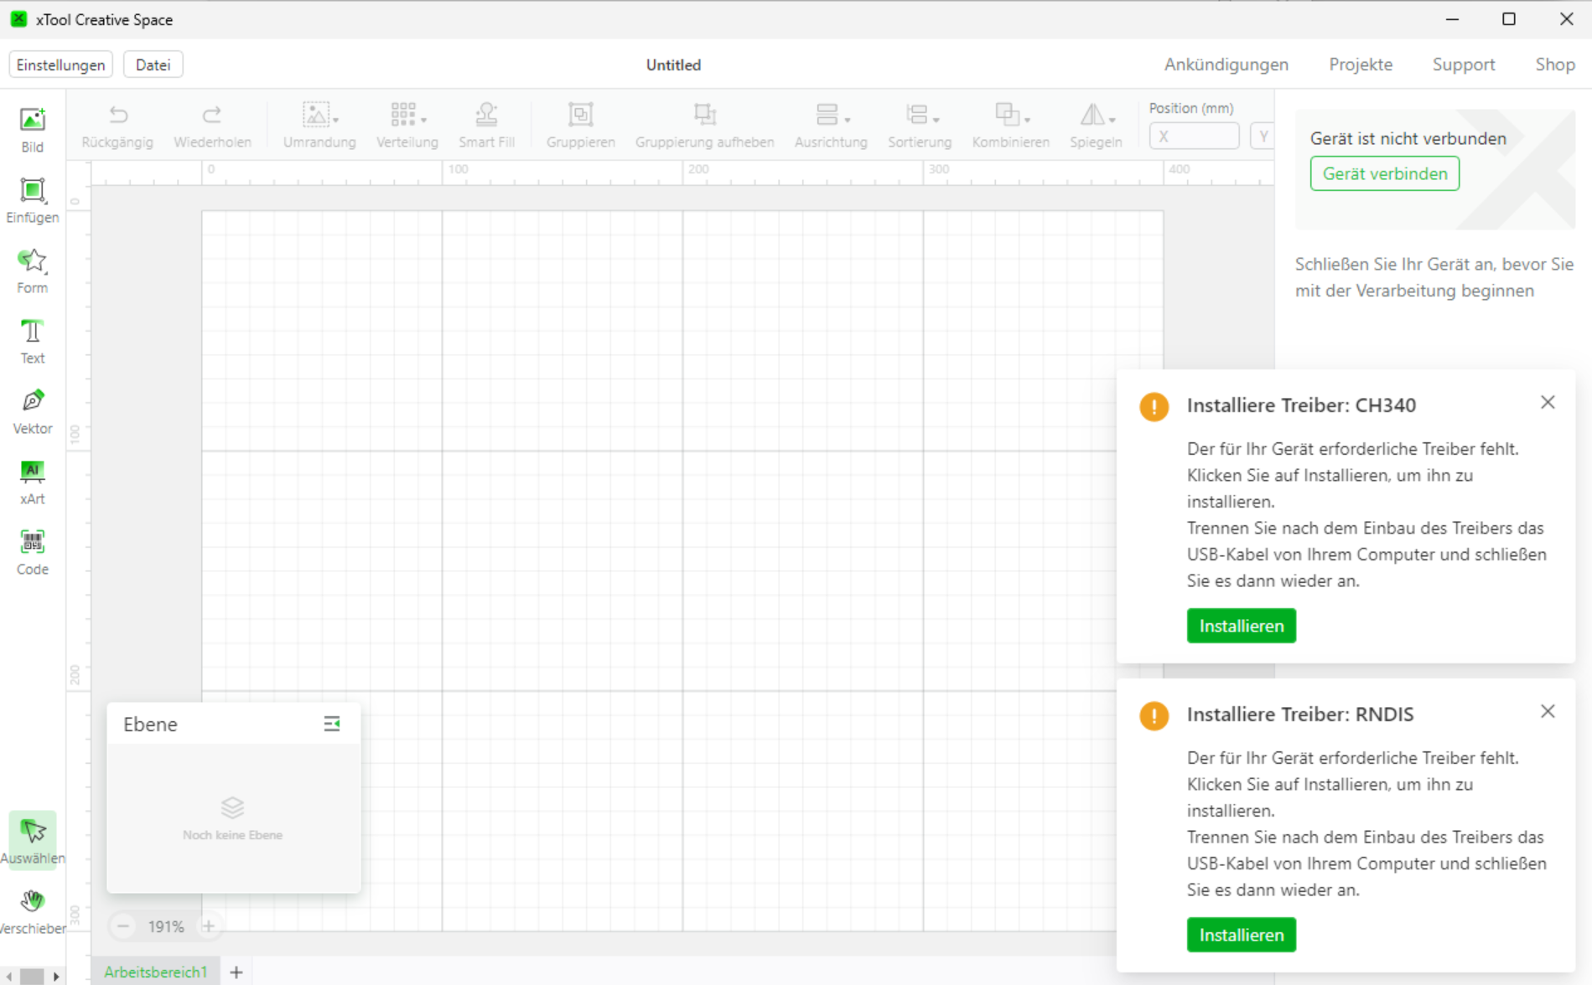Open the Kombinieren dropdown
1592x985 pixels.
pos(1010,125)
